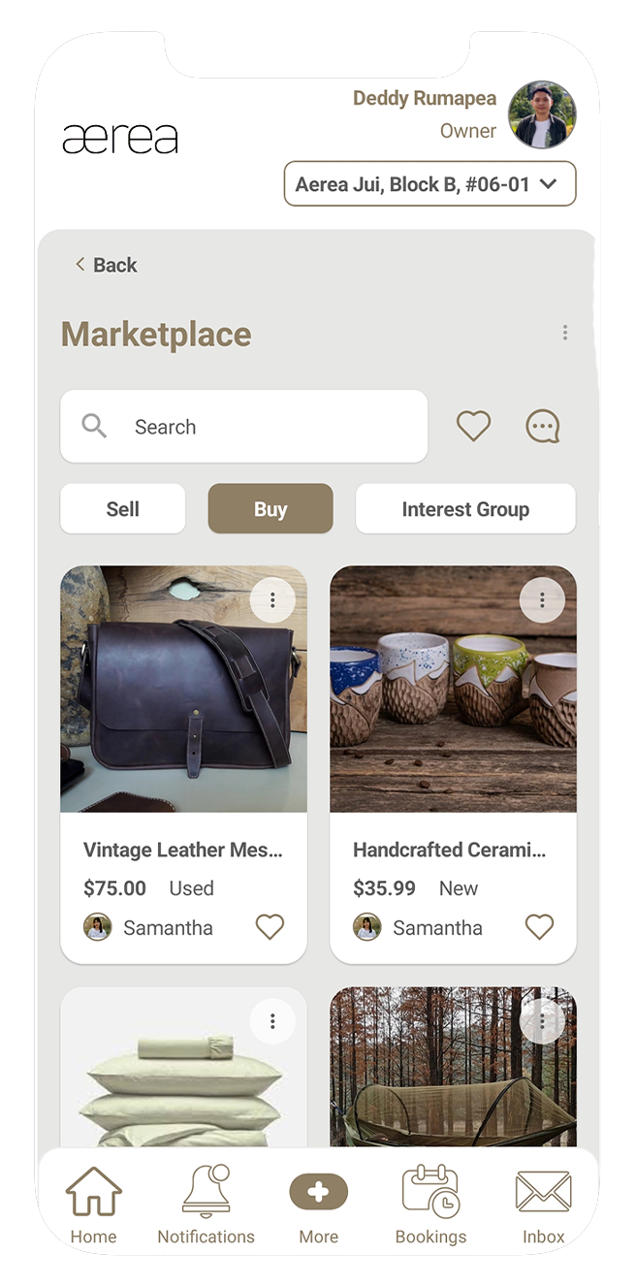Open options menu on the leather bag card

[272, 599]
